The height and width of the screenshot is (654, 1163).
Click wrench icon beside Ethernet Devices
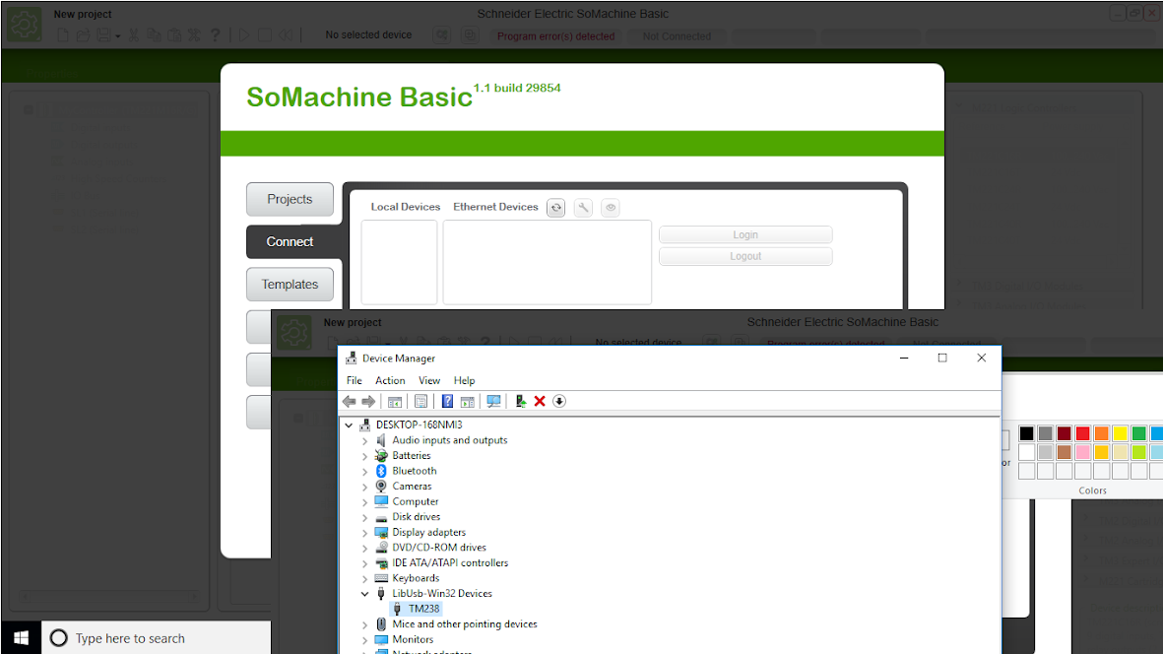click(x=584, y=208)
